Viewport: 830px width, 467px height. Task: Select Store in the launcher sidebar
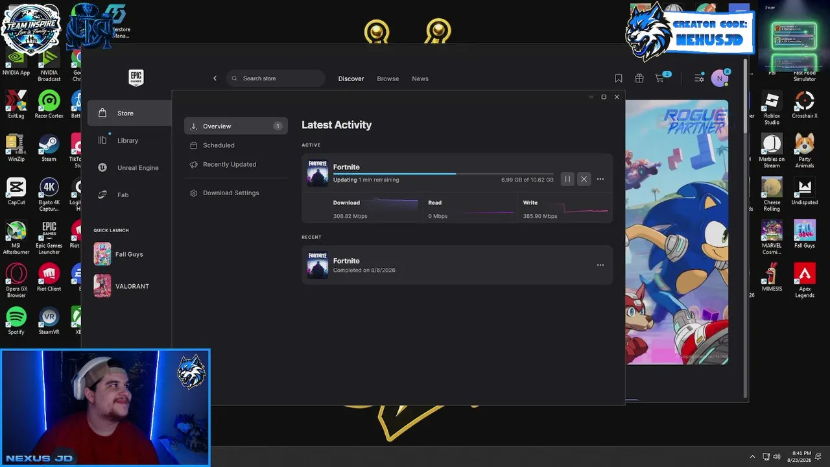click(x=129, y=113)
